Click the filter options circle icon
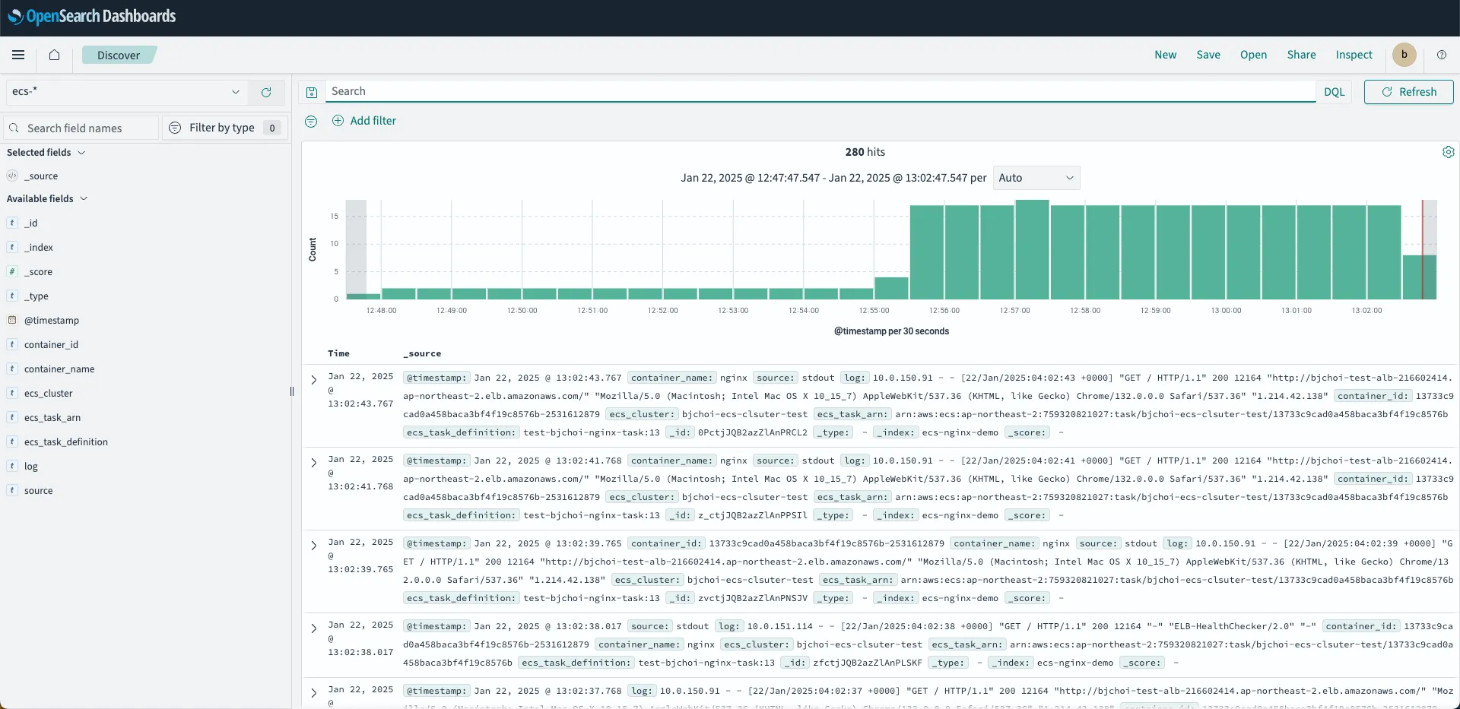Viewport: 1460px width, 709px height. 311,122
